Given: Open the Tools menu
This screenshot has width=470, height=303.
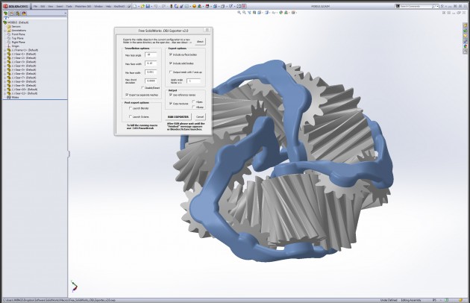Looking at the screenshot, I should (x=69, y=6).
